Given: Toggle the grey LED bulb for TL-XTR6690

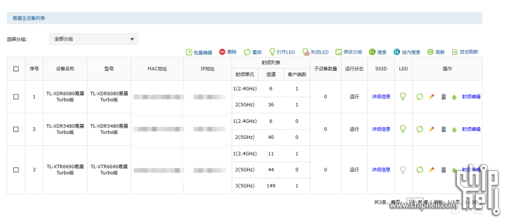Looking at the screenshot, I should point(403,169).
